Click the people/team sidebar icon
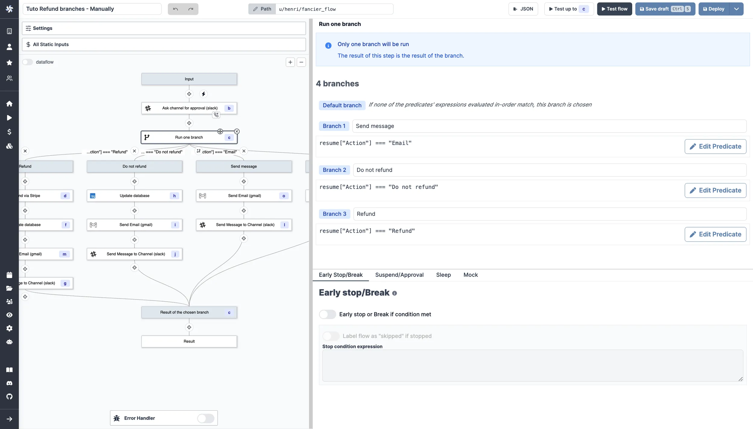This screenshot has height=429, width=753. (9, 78)
